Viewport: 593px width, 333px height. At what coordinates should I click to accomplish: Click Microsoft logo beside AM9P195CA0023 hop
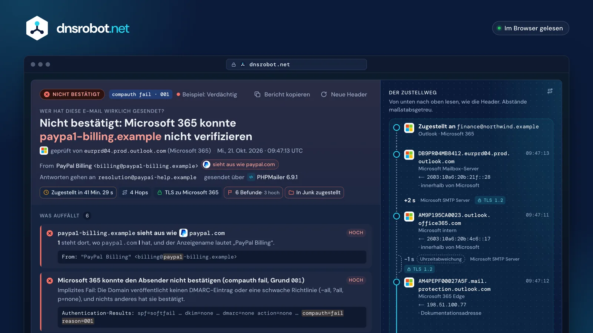pos(409,216)
